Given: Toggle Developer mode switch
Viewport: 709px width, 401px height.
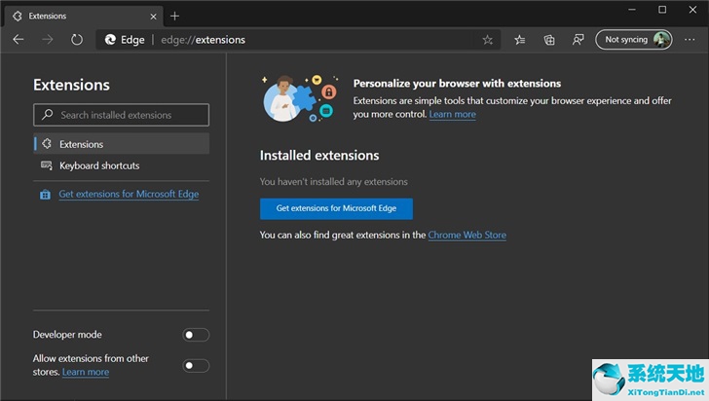Looking at the screenshot, I should (x=196, y=335).
